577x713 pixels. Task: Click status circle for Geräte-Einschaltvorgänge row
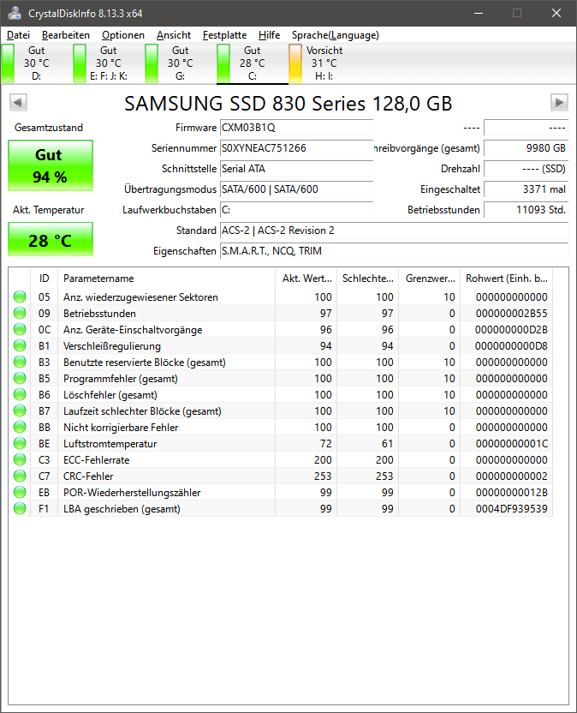pyautogui.click(x=20, y=330)
